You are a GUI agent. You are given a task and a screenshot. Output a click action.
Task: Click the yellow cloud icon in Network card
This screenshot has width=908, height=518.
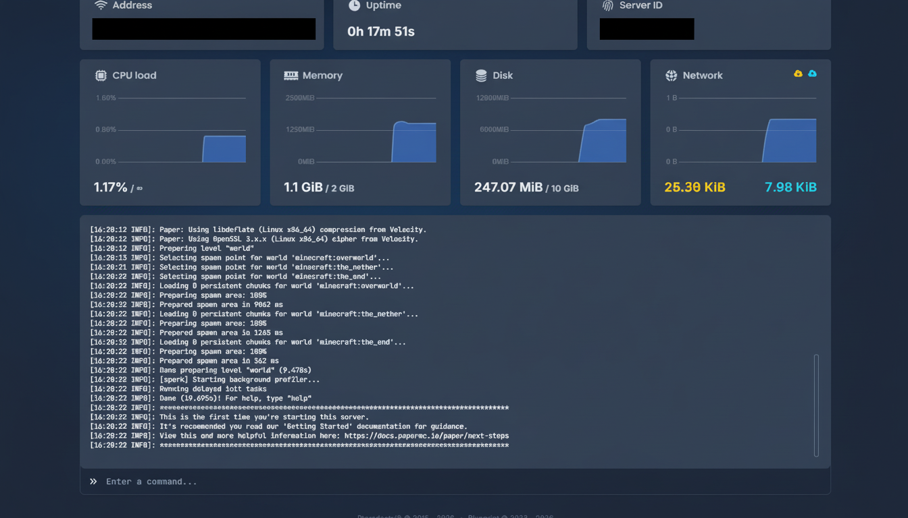point(798,74)
